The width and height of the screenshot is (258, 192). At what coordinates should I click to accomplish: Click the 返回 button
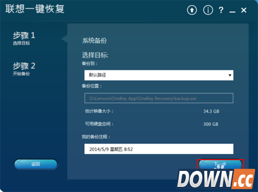click(36, 164)
